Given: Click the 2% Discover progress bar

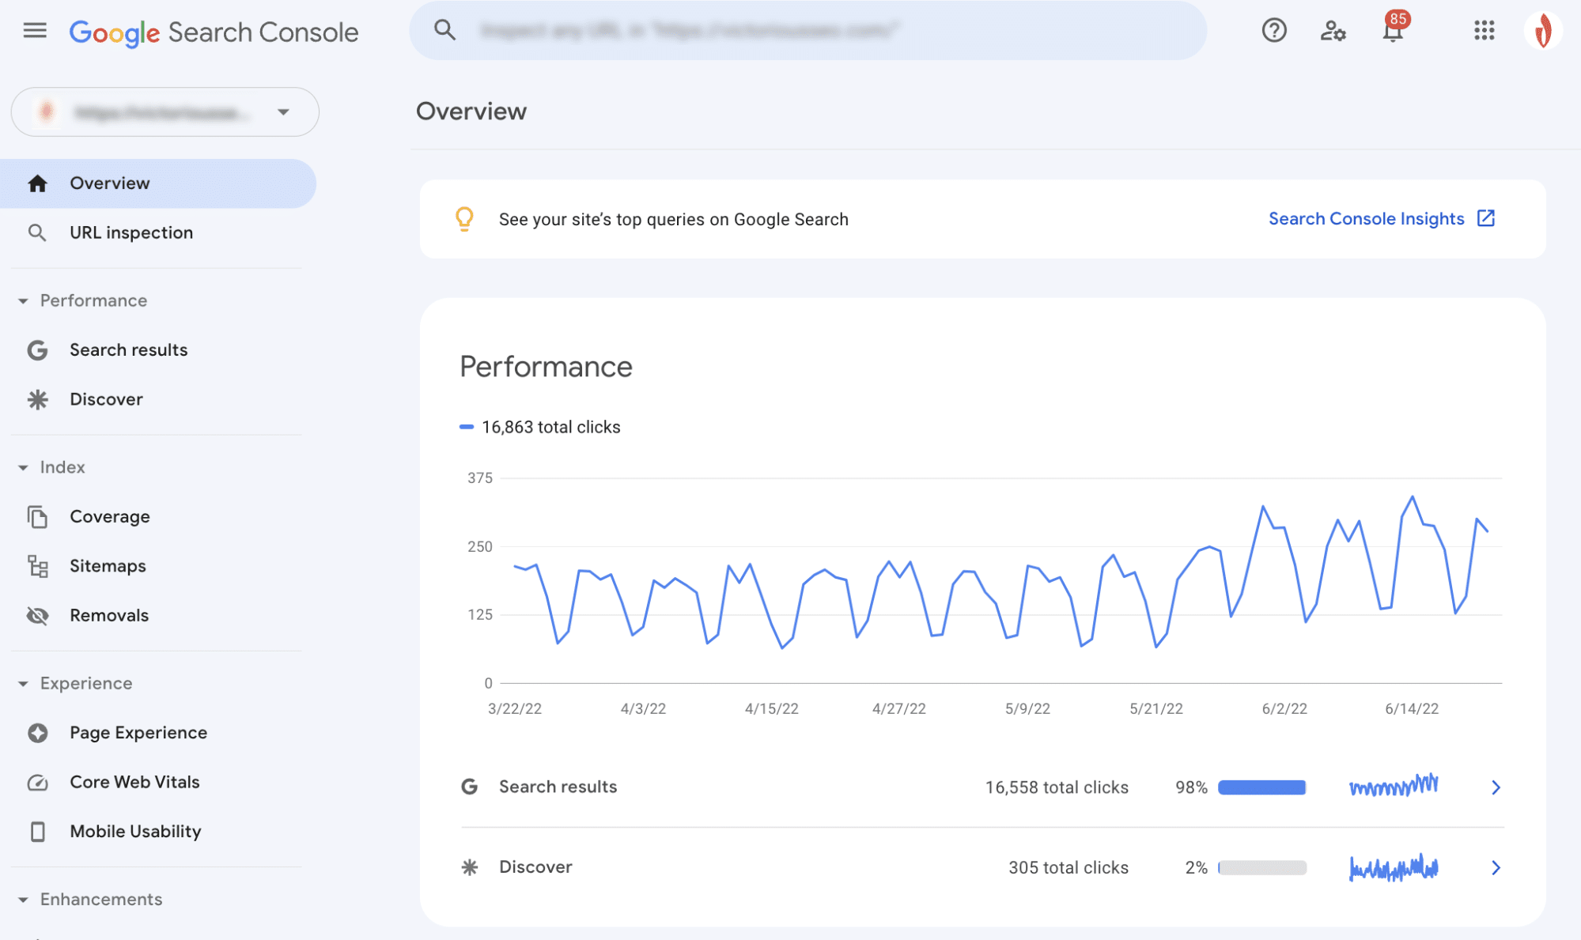Looking at the screenshot, I should 1261,868.
